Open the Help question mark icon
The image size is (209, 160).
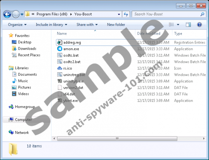[x=199, y=25]
